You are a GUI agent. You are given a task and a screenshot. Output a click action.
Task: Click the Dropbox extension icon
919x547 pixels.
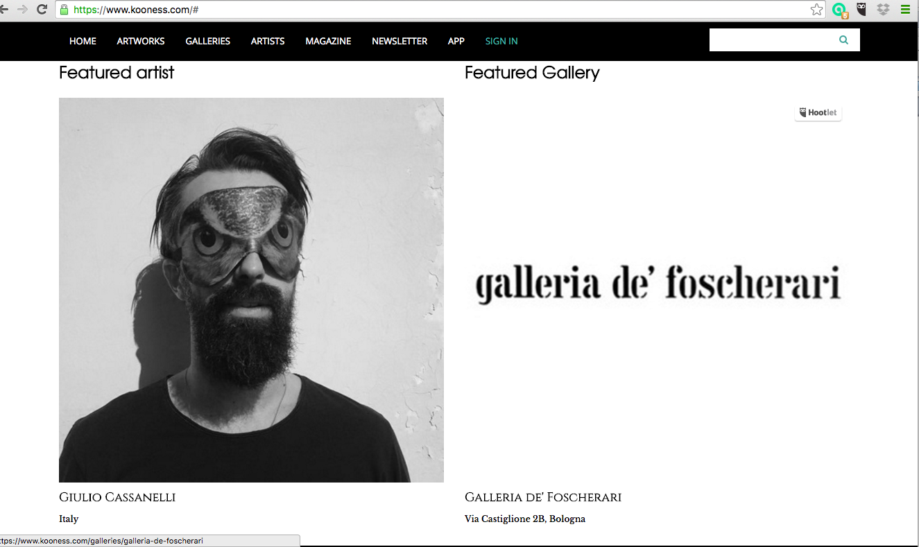click(883, 10)
